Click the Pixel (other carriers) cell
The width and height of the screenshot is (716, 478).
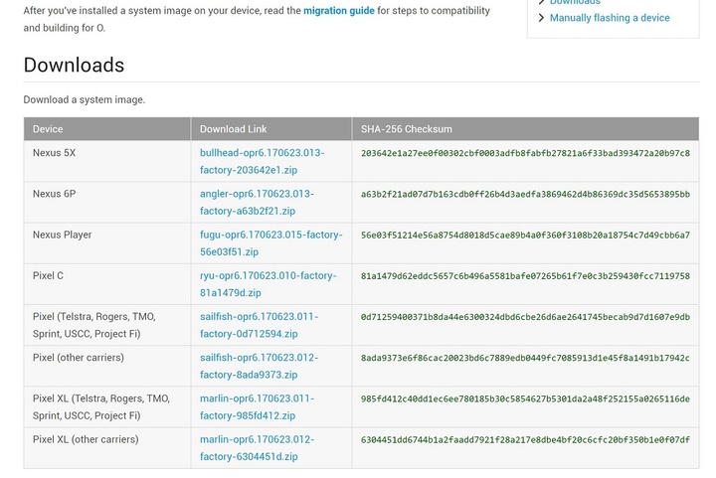(107, 366)
